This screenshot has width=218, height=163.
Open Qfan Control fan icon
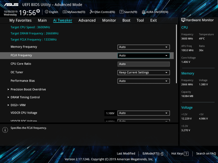pyautogui.click(x=92, y=12)
